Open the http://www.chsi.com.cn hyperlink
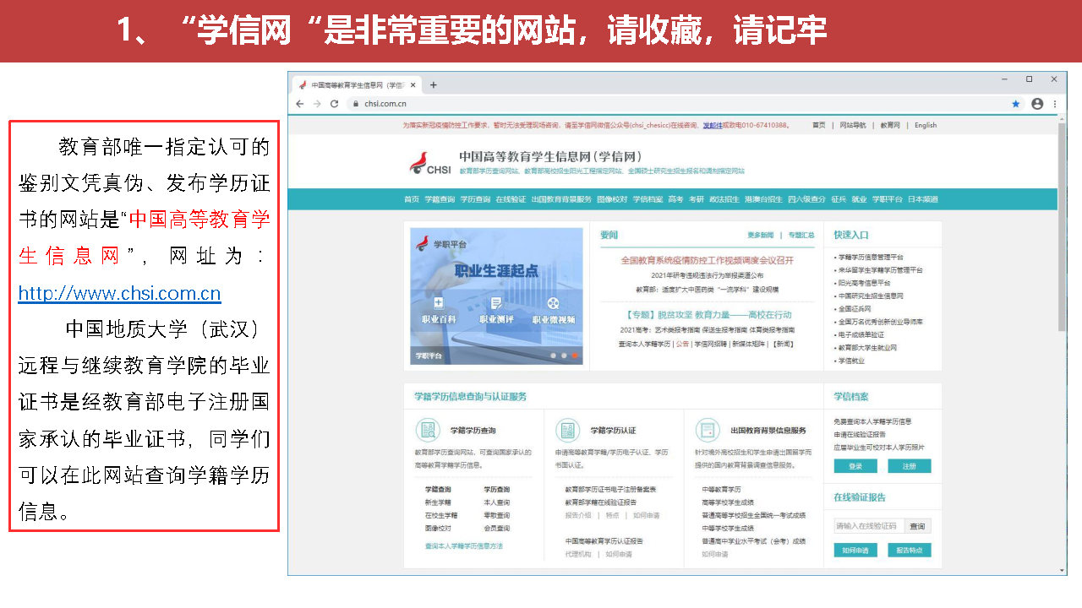This screenshot has height=608, width=1082. tap(119, 294)
